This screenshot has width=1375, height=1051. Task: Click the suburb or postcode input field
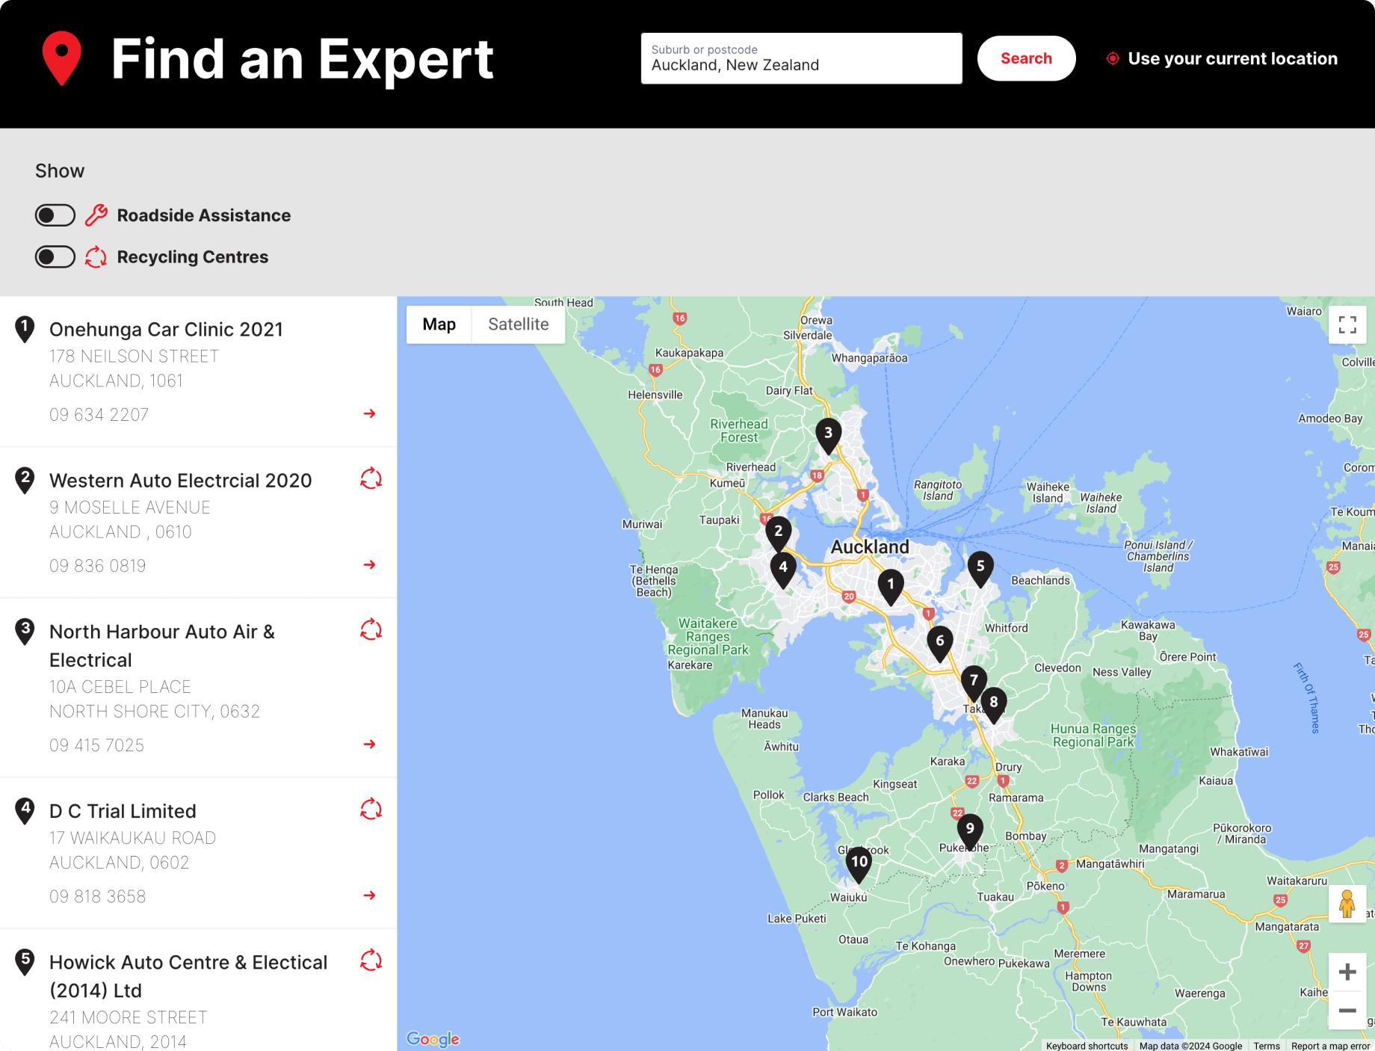801,58
